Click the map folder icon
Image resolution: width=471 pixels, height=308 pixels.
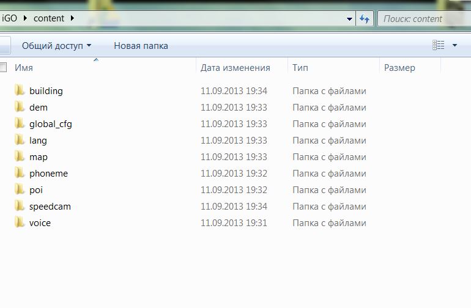20,157
